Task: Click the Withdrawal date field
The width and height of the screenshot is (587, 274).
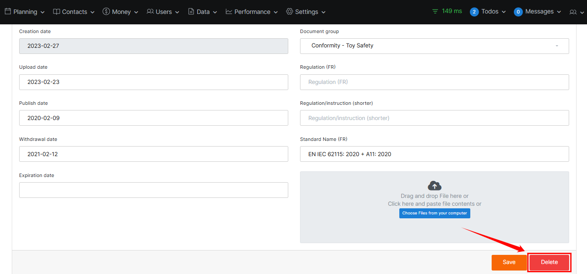Action: [x=153, y=154]
